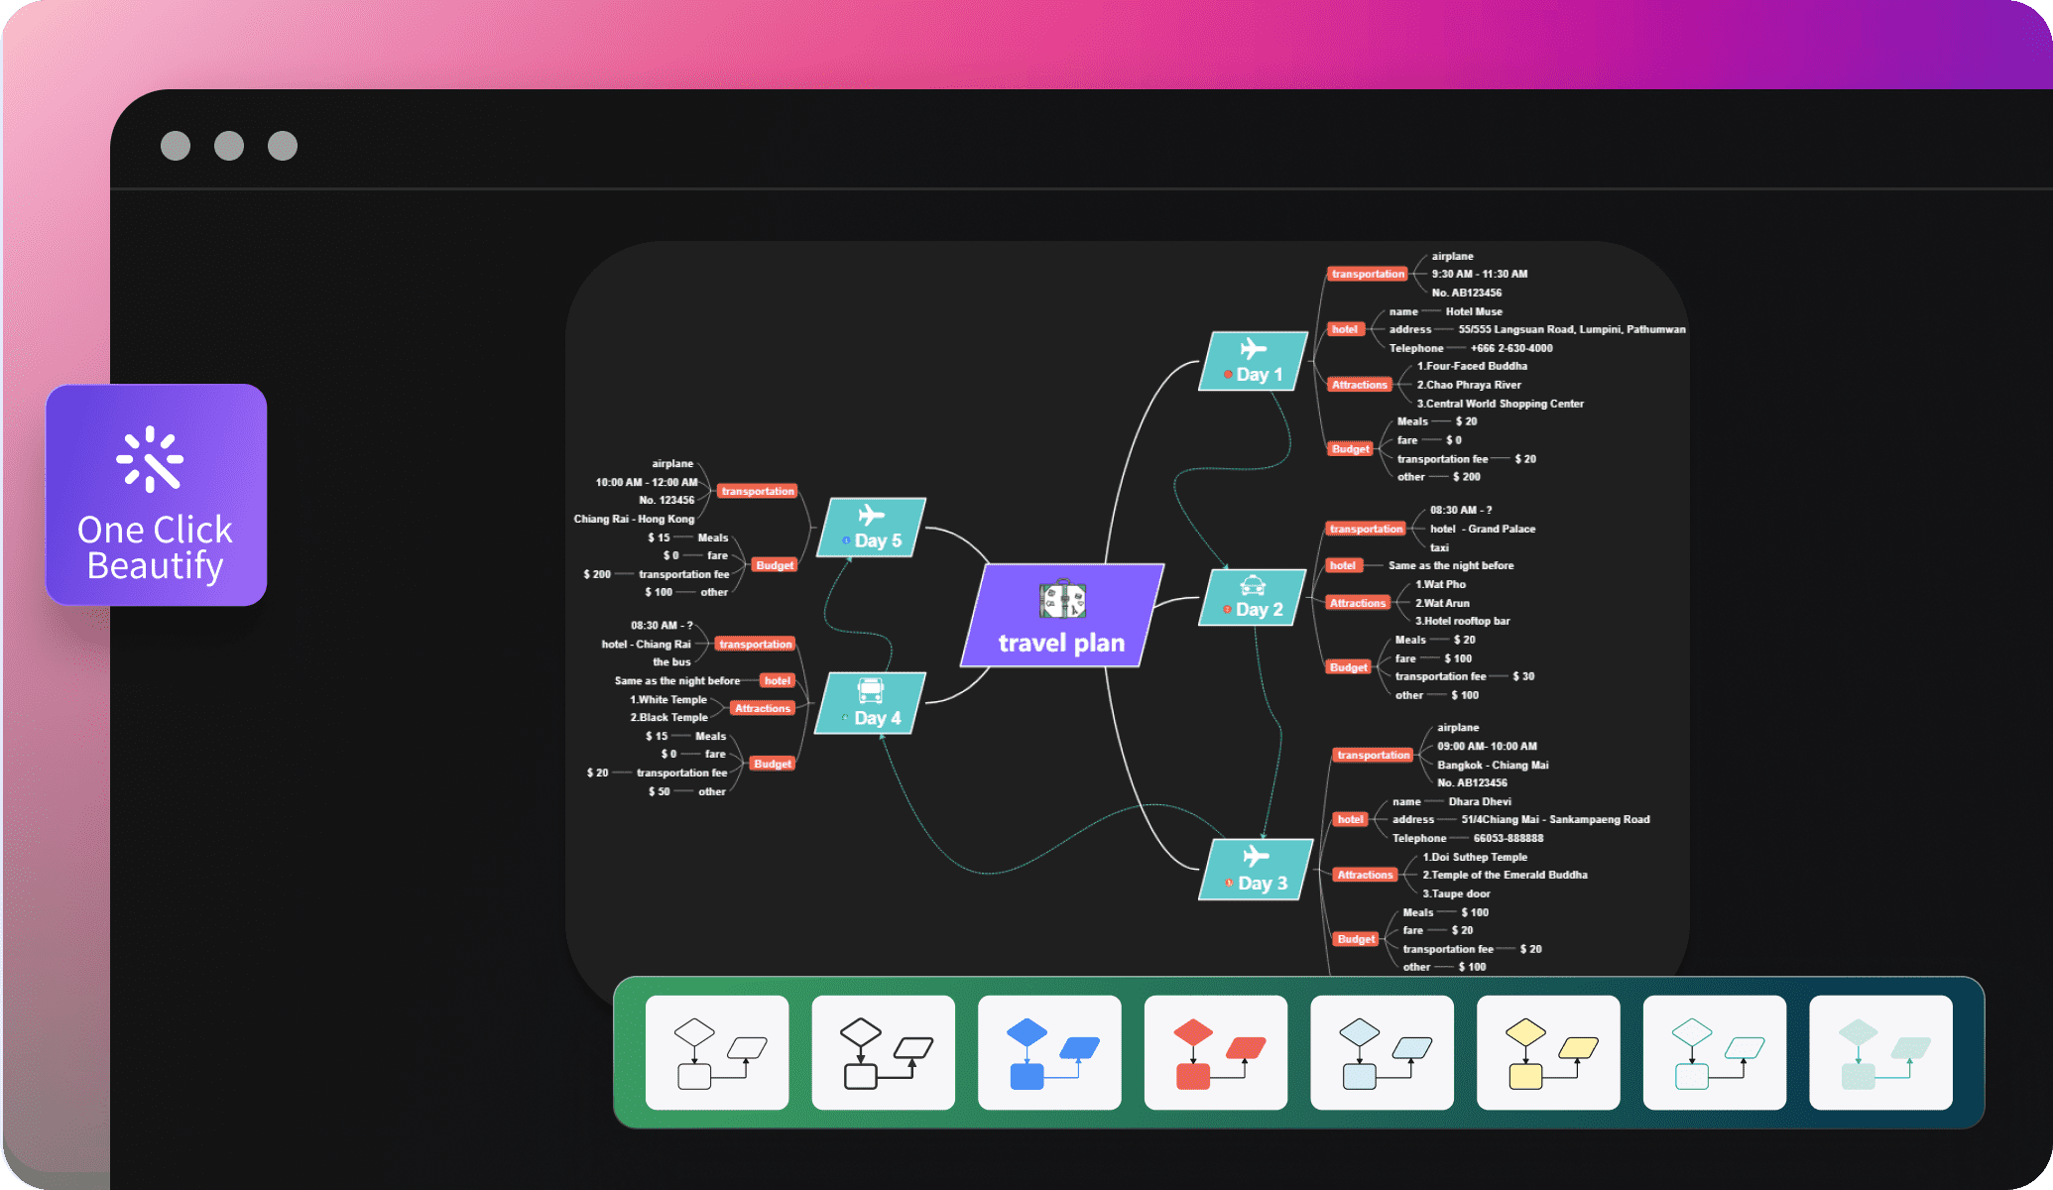Viewport: 2053px width, 1190px height.
Task: Apply the light blue flowchart theme
Action: [x=1383, y=1053]
